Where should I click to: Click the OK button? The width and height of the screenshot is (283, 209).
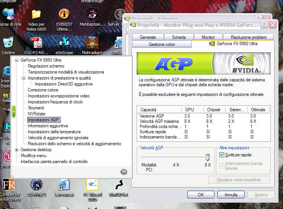[x=201, y=195]
